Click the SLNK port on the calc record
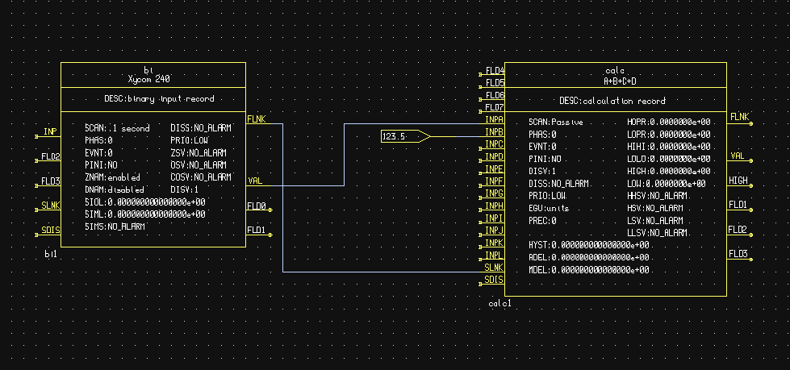 tap(494, 268)
